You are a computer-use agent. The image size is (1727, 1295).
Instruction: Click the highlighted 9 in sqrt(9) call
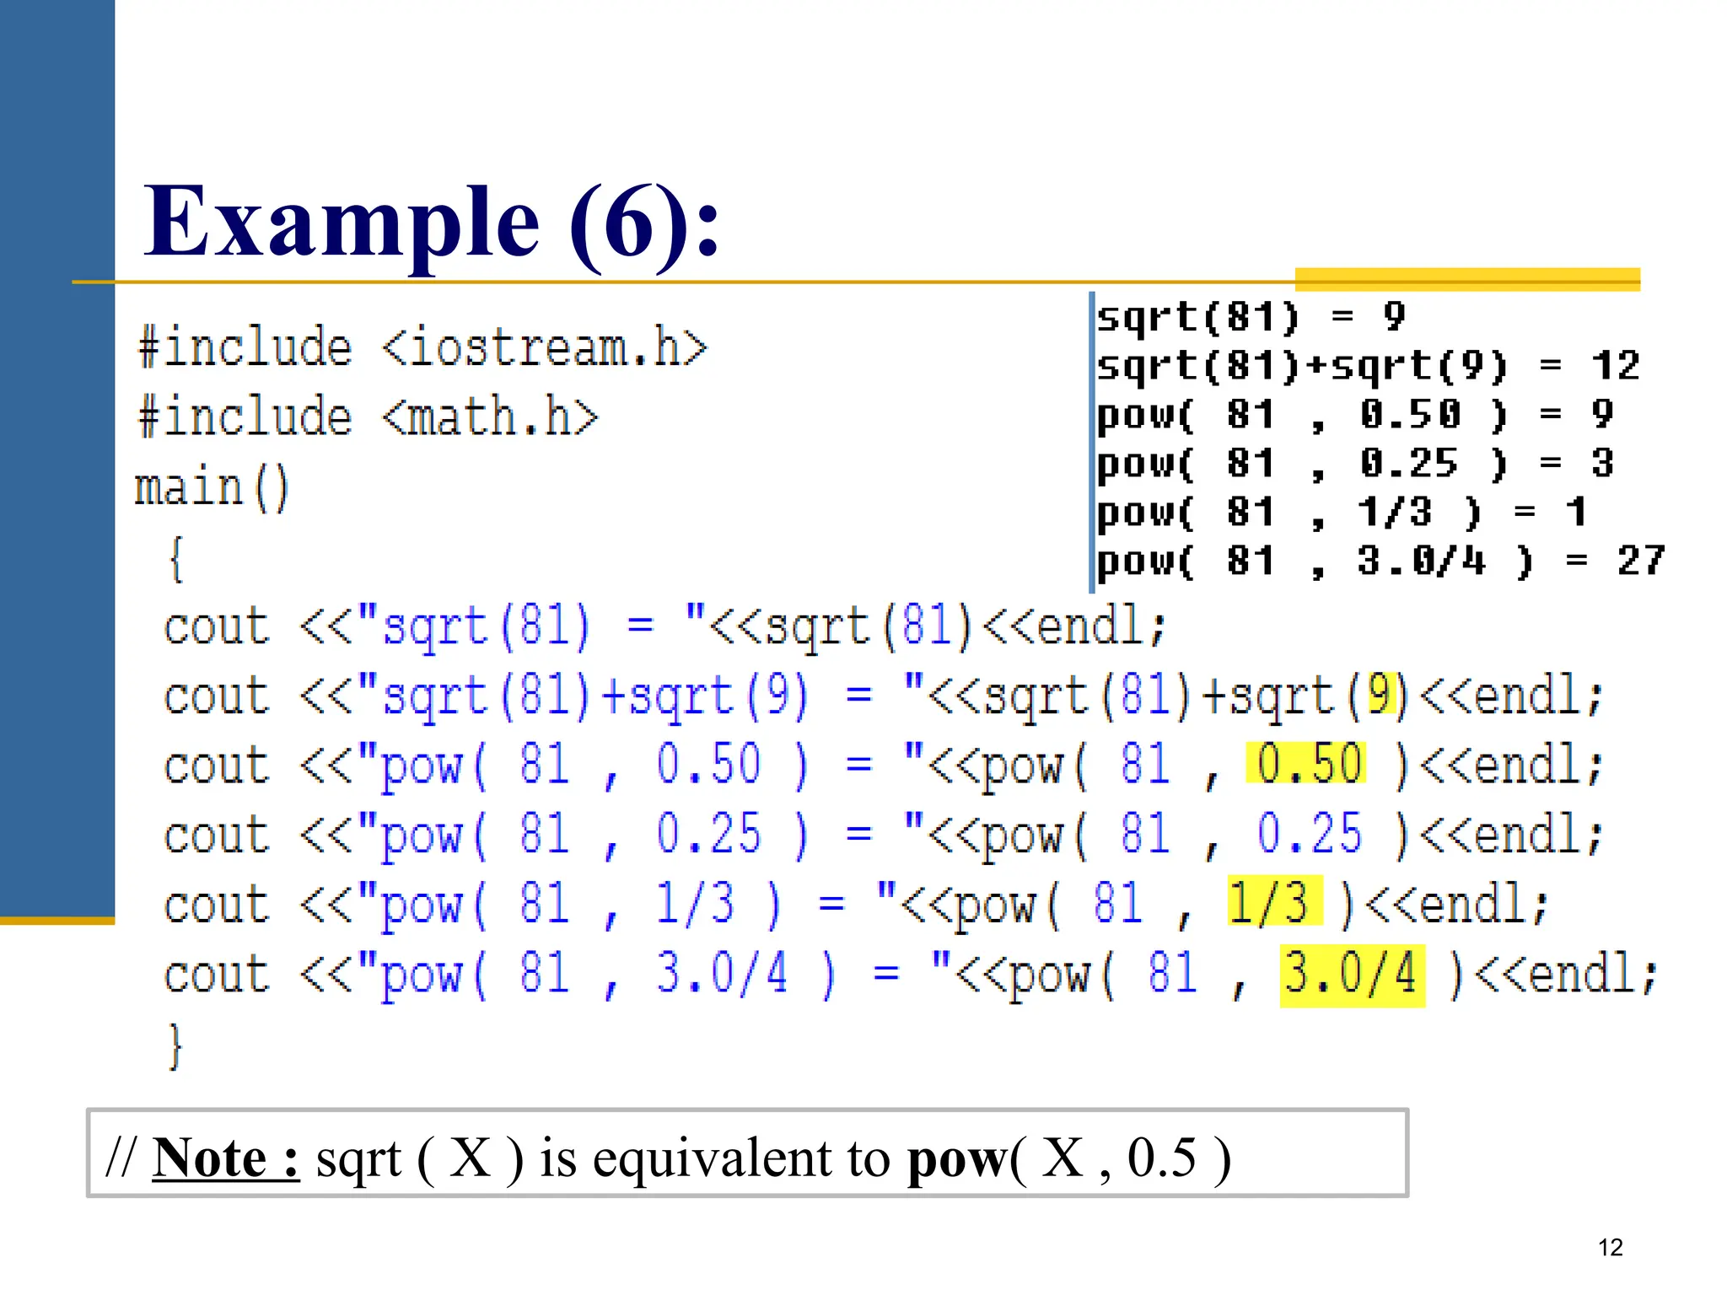tap(1381, 693)
